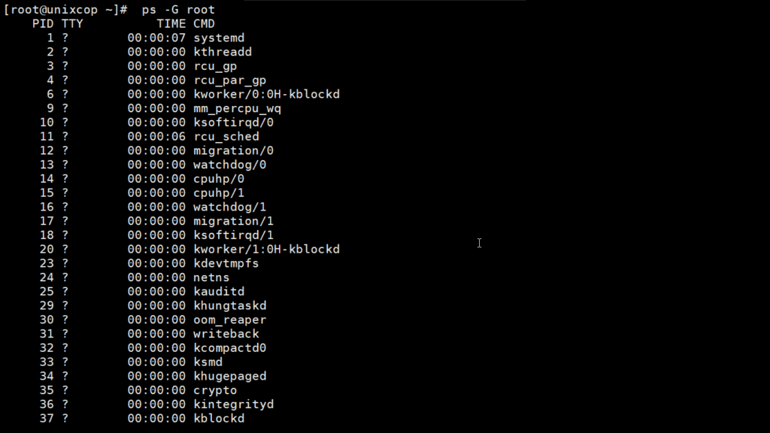Click PID 37 in the list
The image size is (770, 433).
pyautogui.click(x=47, y=418)
